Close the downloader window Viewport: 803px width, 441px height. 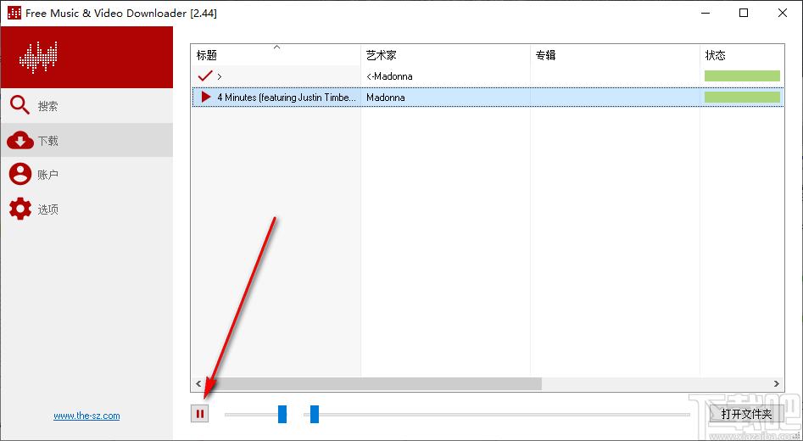click(783, 14)
